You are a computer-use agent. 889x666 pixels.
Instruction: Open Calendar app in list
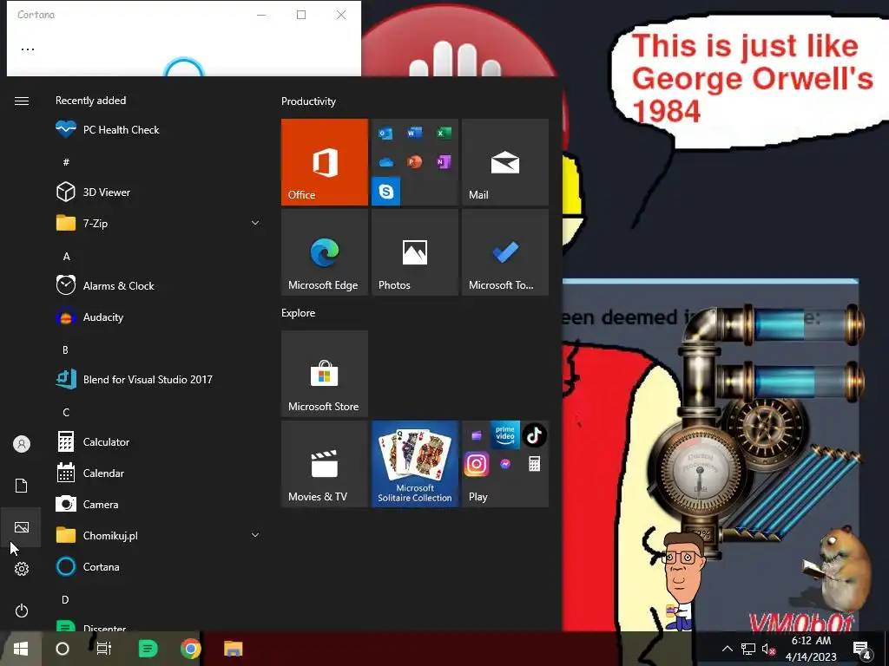[159, 473]
